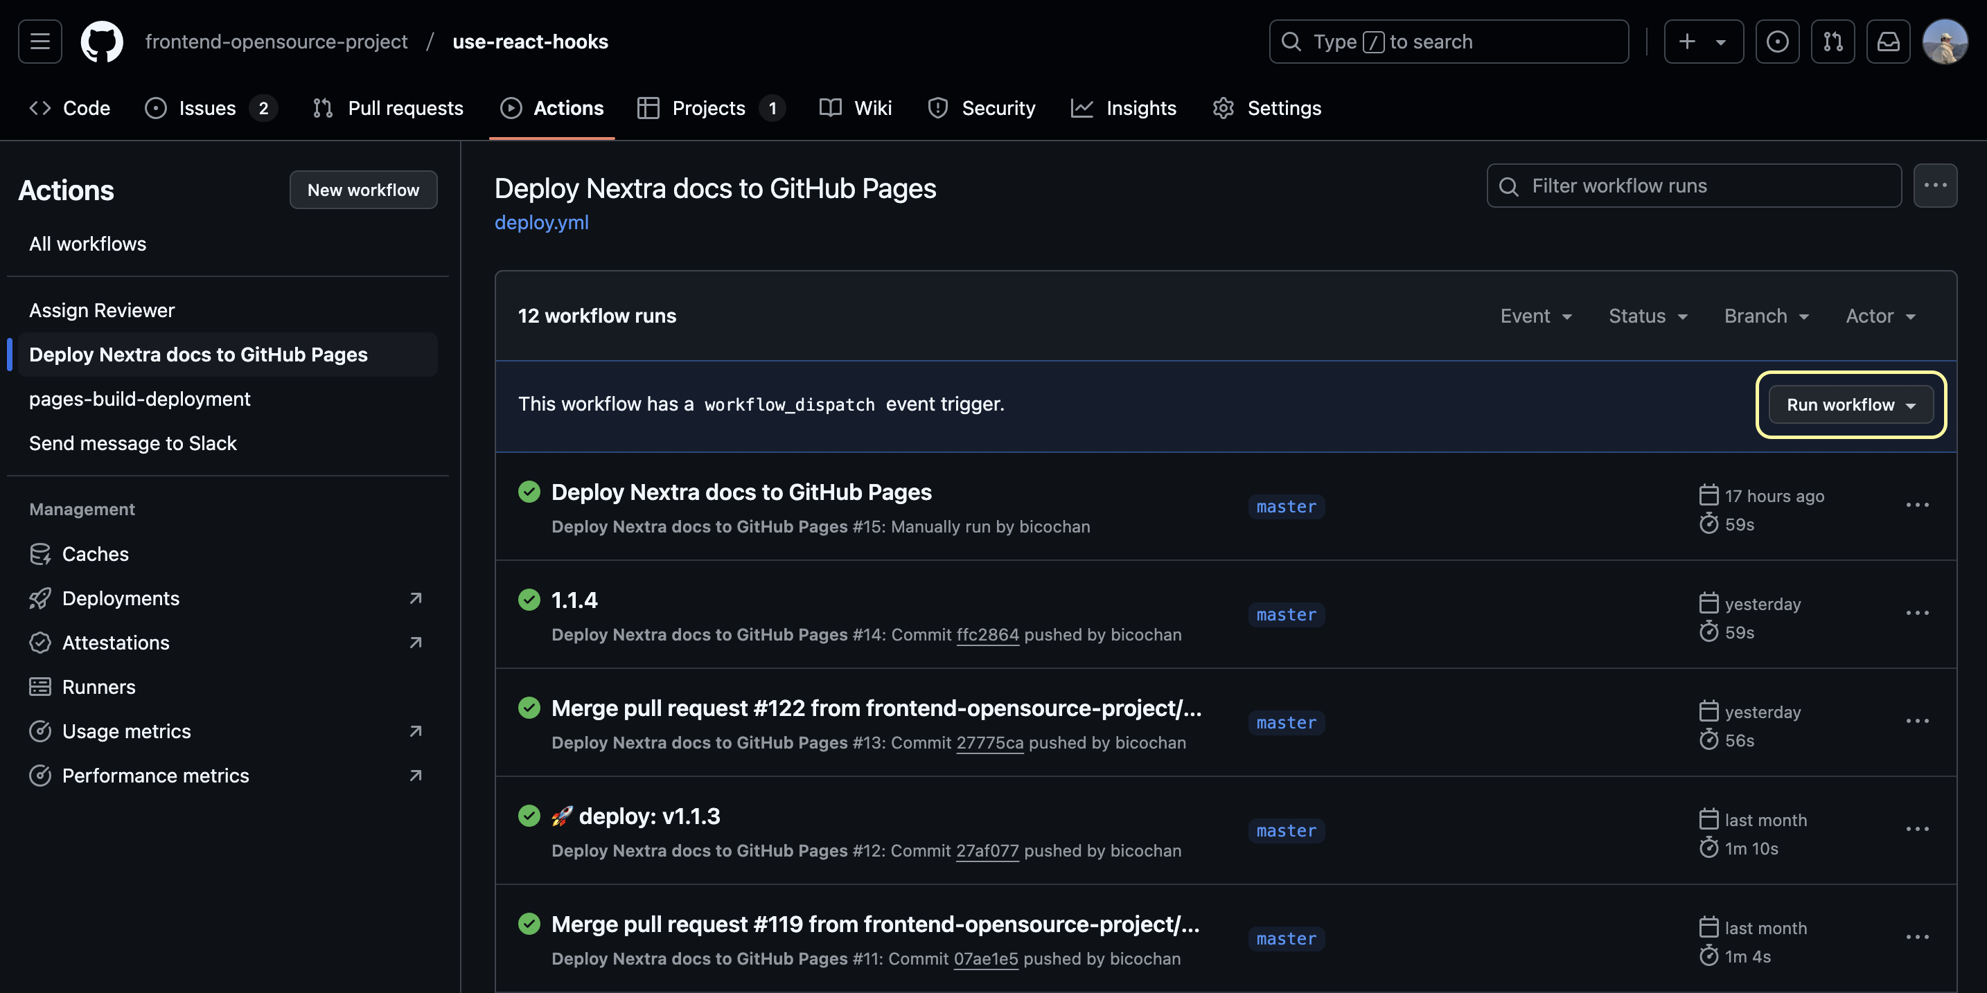Open the global navigation hamburger menu
1987x993 pixels.
[x=39, y=41]
